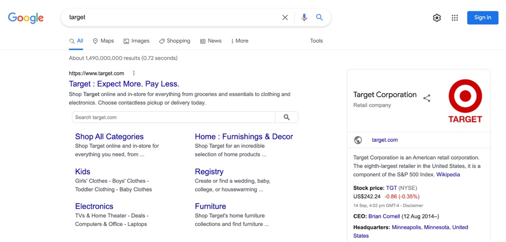Click the globe icon beside target.com
506x242 pixels.
click(x=358, y=140)
